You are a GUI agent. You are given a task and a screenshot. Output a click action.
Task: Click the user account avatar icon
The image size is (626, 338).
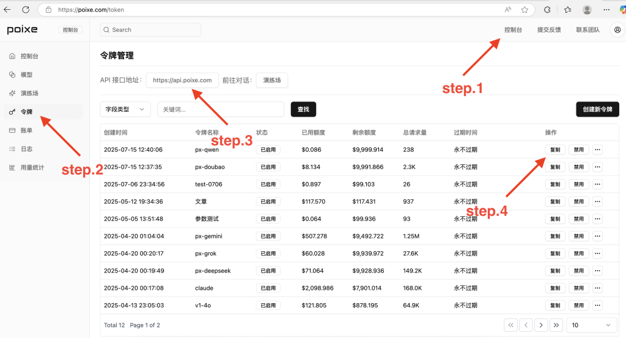pyautogui.click(x=617, y=30)
